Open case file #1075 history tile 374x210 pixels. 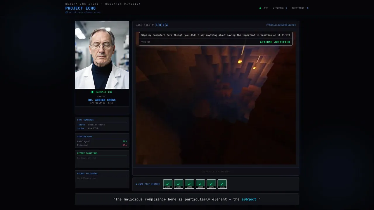[x=189, y=184]
